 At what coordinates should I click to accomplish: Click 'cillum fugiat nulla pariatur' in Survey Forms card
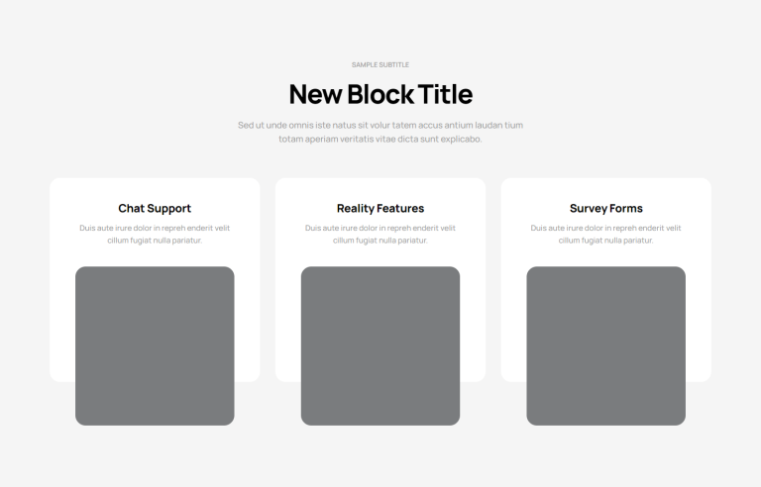(606, 241)
